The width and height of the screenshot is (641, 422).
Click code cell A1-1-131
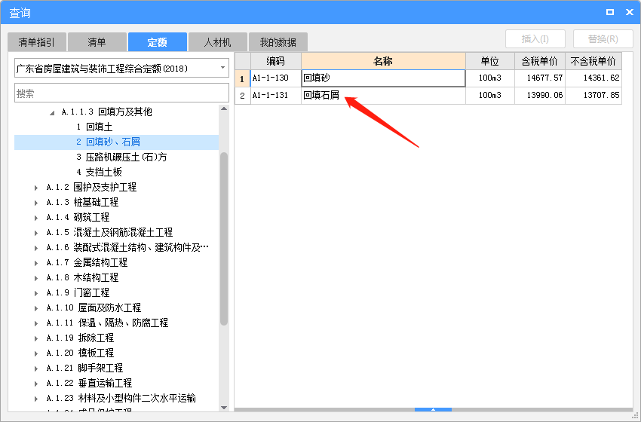click(275, 96)
